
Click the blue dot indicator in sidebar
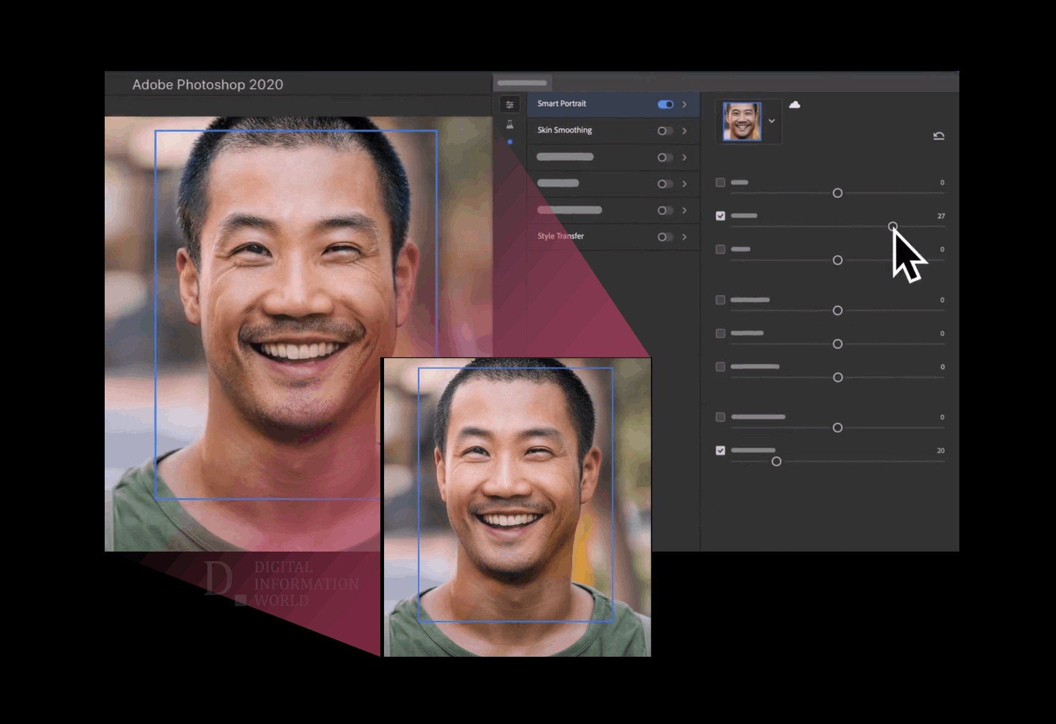pyautogui.click(x=510, y=142)
